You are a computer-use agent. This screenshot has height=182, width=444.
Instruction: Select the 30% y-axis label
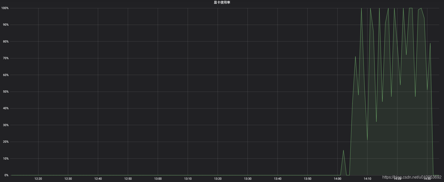6,125
